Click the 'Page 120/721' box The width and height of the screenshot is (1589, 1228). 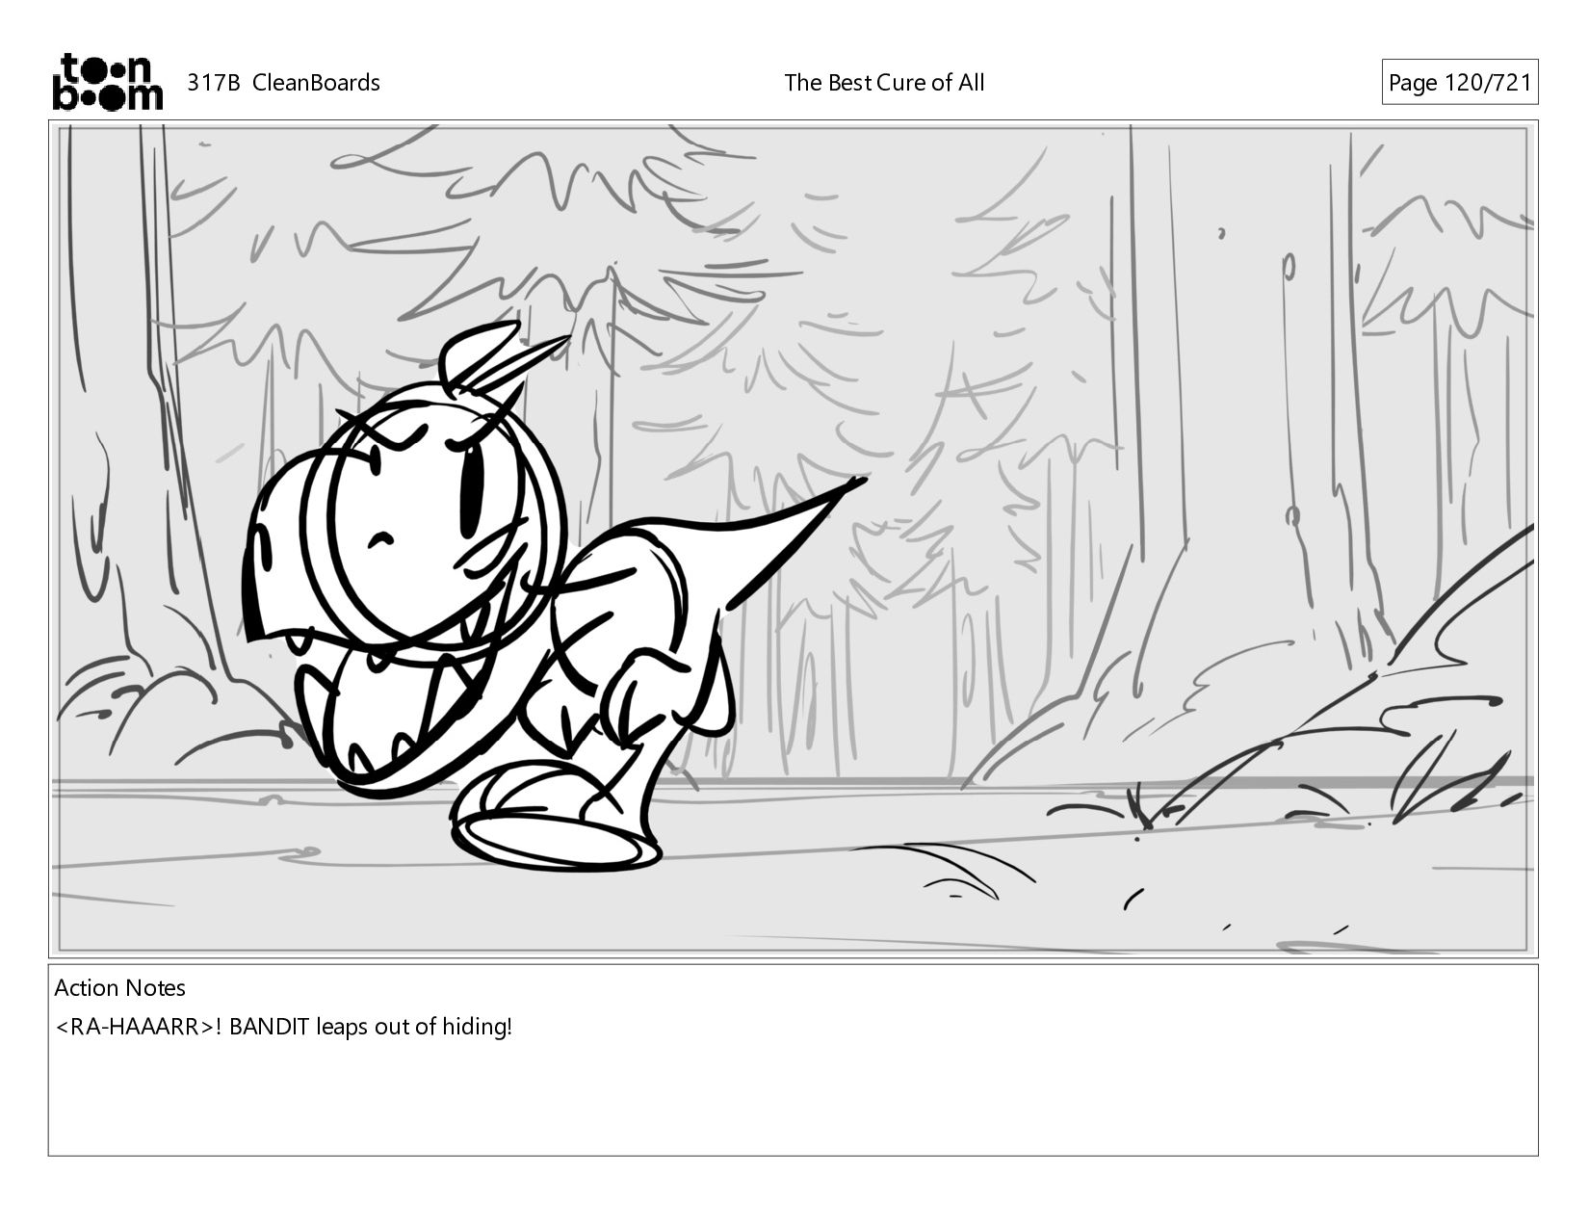click(1459, 83)
